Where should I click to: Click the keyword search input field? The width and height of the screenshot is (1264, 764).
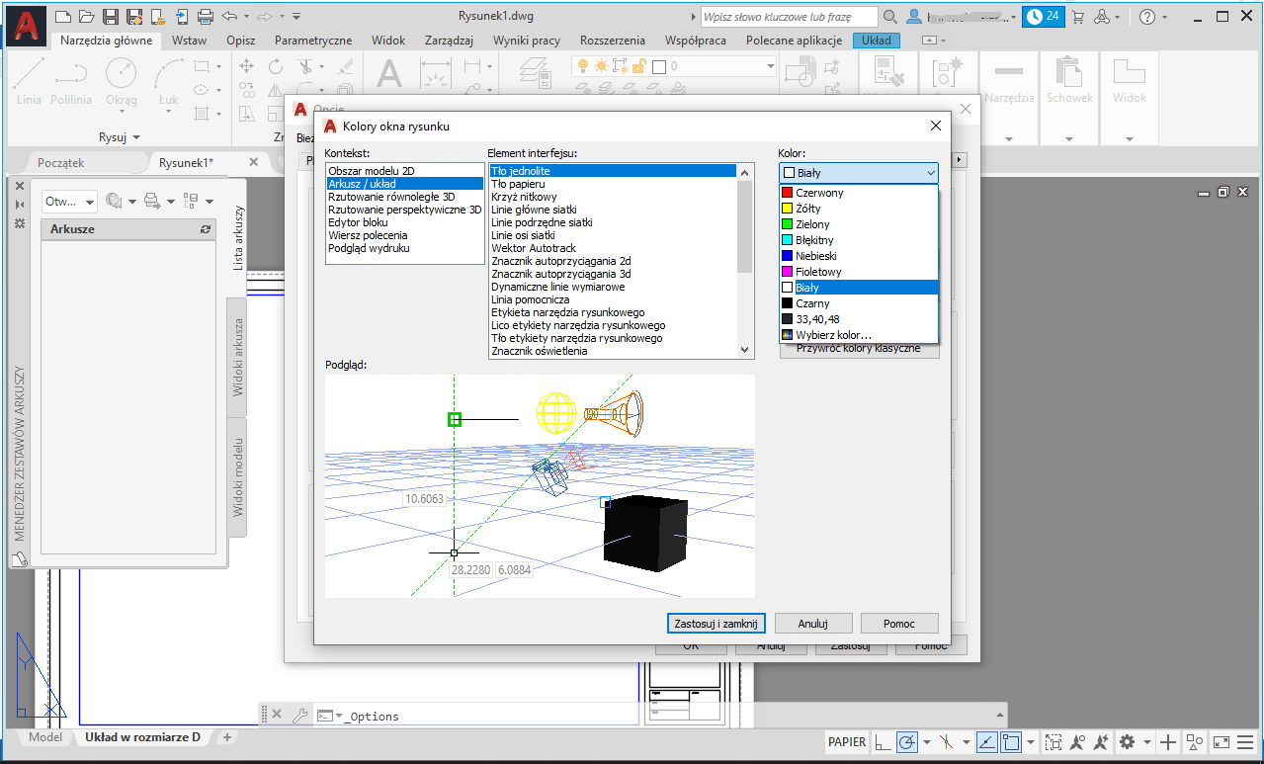789,17
